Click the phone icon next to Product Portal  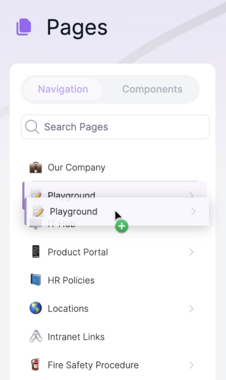pos(36,252)
